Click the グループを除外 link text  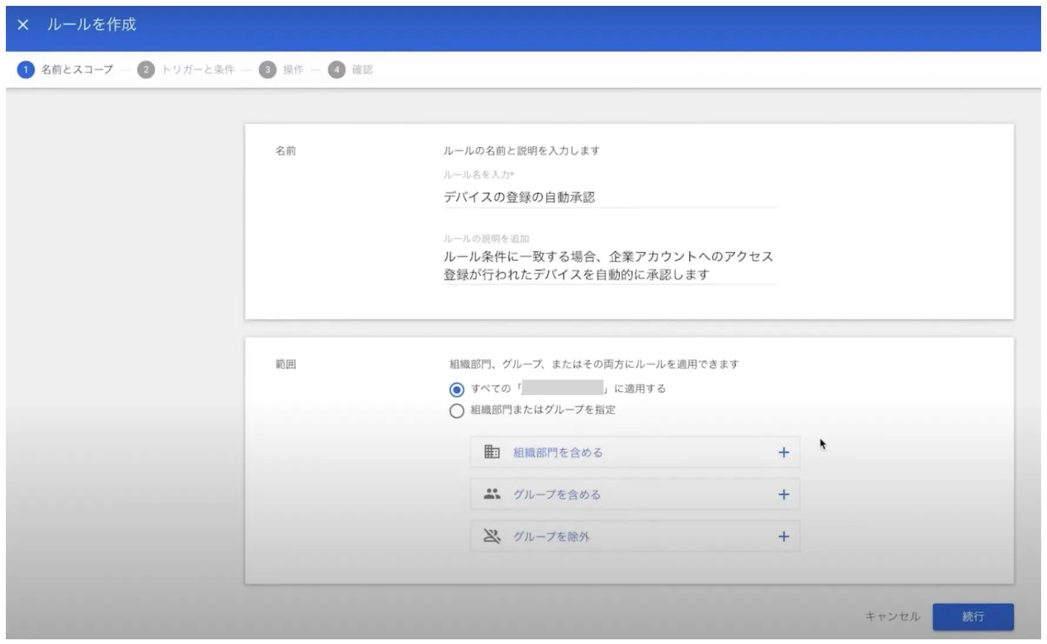[551, 537]
